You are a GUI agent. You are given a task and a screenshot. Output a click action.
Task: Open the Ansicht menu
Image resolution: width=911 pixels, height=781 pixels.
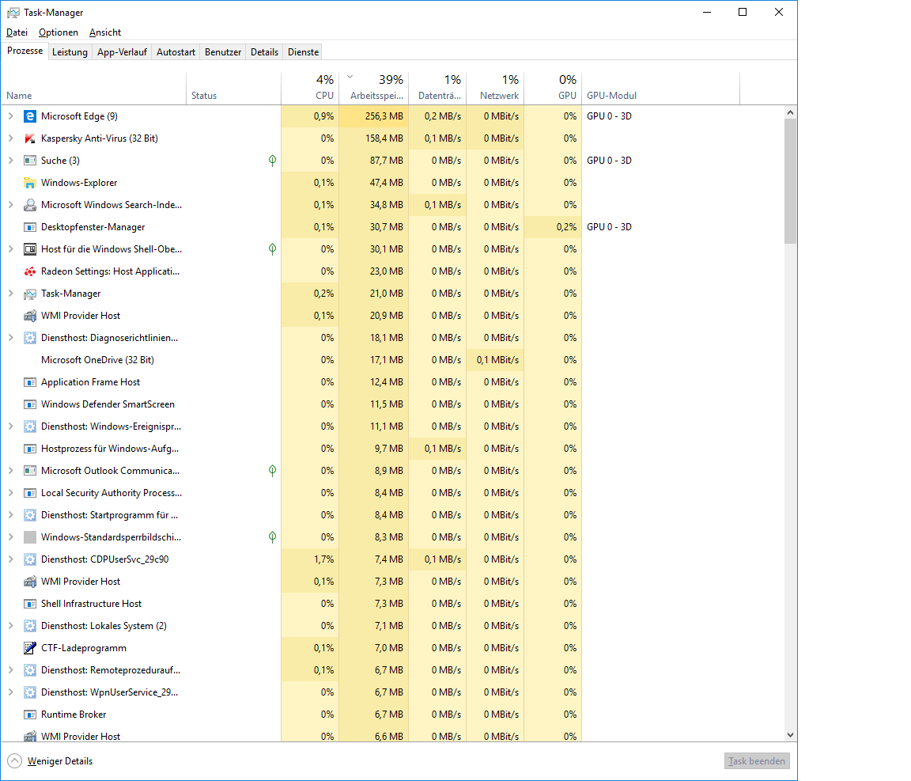click(x=105, y=32)
